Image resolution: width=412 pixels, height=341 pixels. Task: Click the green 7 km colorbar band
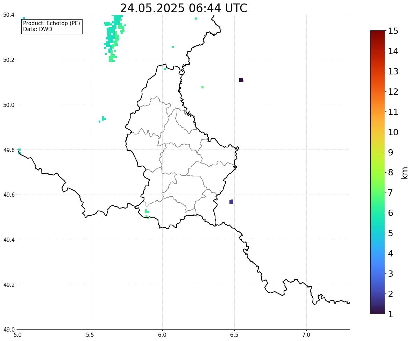coord(378,193)
